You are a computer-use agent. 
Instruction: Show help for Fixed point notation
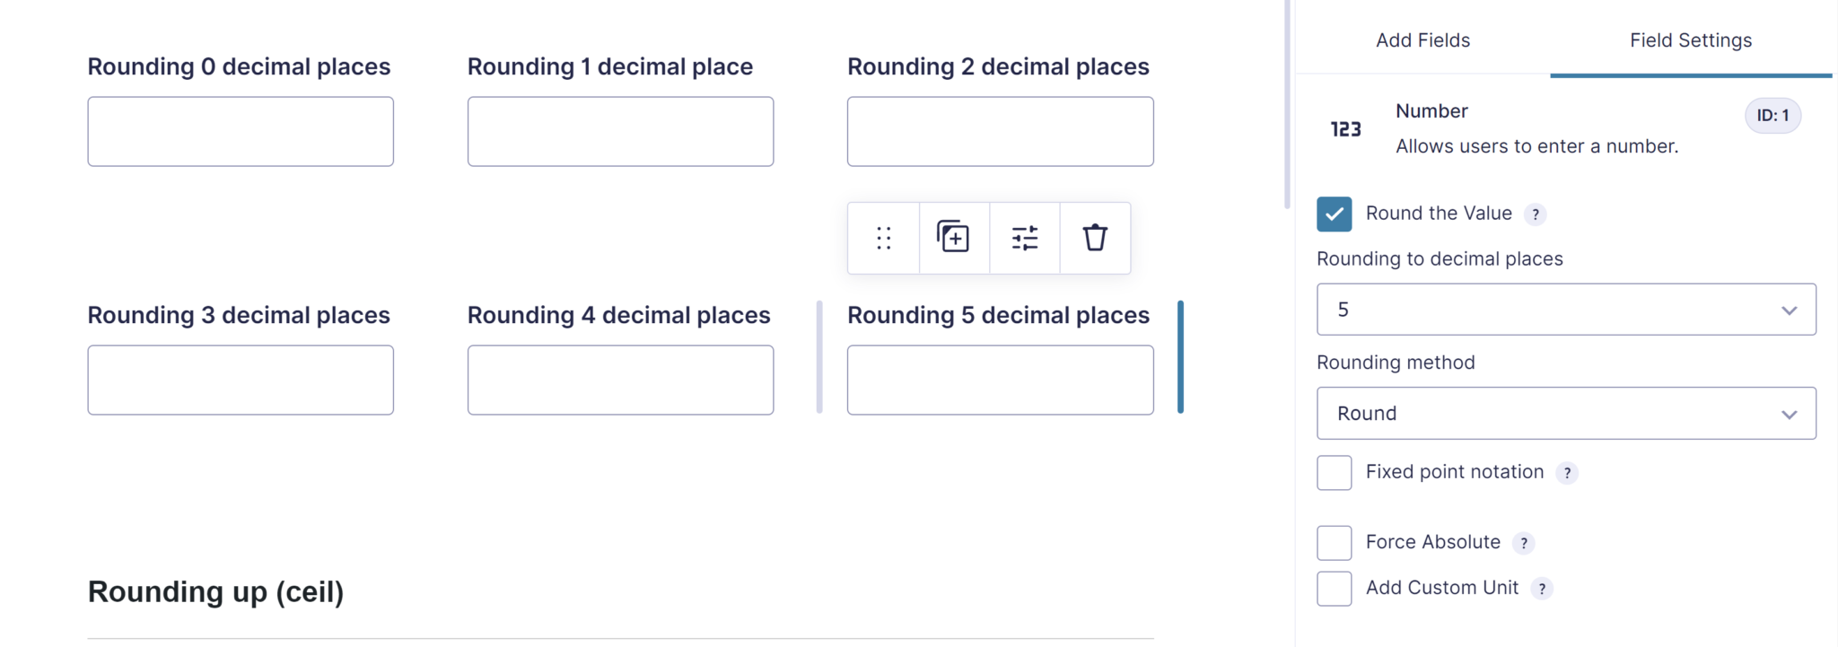(x=1567, y=473)
